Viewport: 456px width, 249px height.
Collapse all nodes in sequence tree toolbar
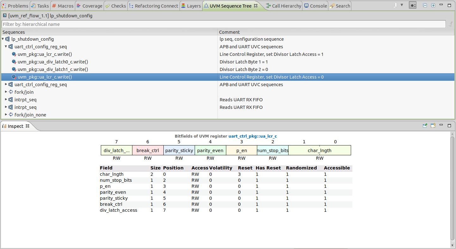[x=425, y=6]
